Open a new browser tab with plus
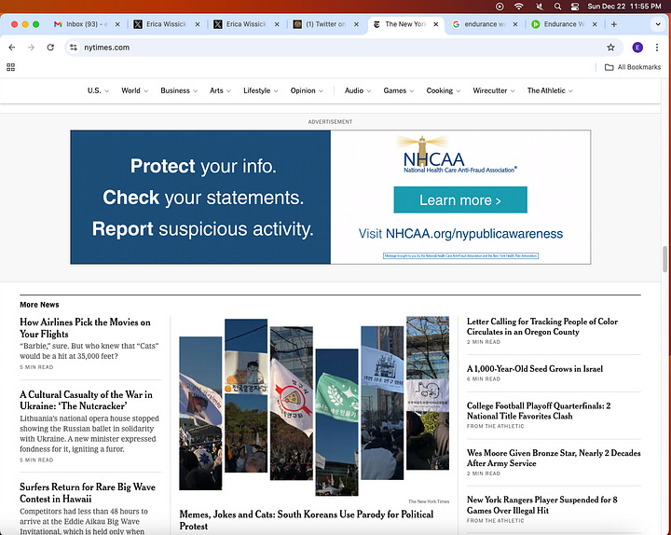This screenshot has height=535, width=671. pyautogui.click(x=613, y=24)
